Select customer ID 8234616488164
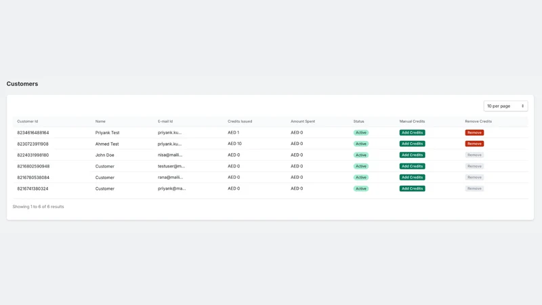The width and height of the screenshot is (542, 305). [x=33, y=132]
